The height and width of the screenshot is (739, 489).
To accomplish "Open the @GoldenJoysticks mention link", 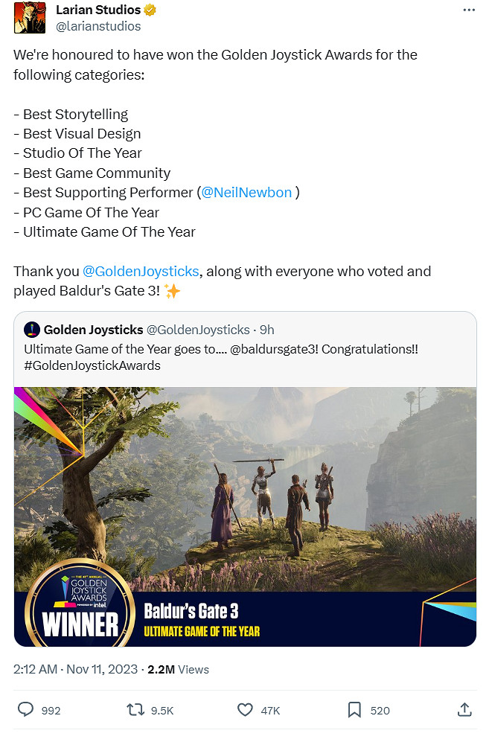I will pyautogui.click(x=141, y=271).
